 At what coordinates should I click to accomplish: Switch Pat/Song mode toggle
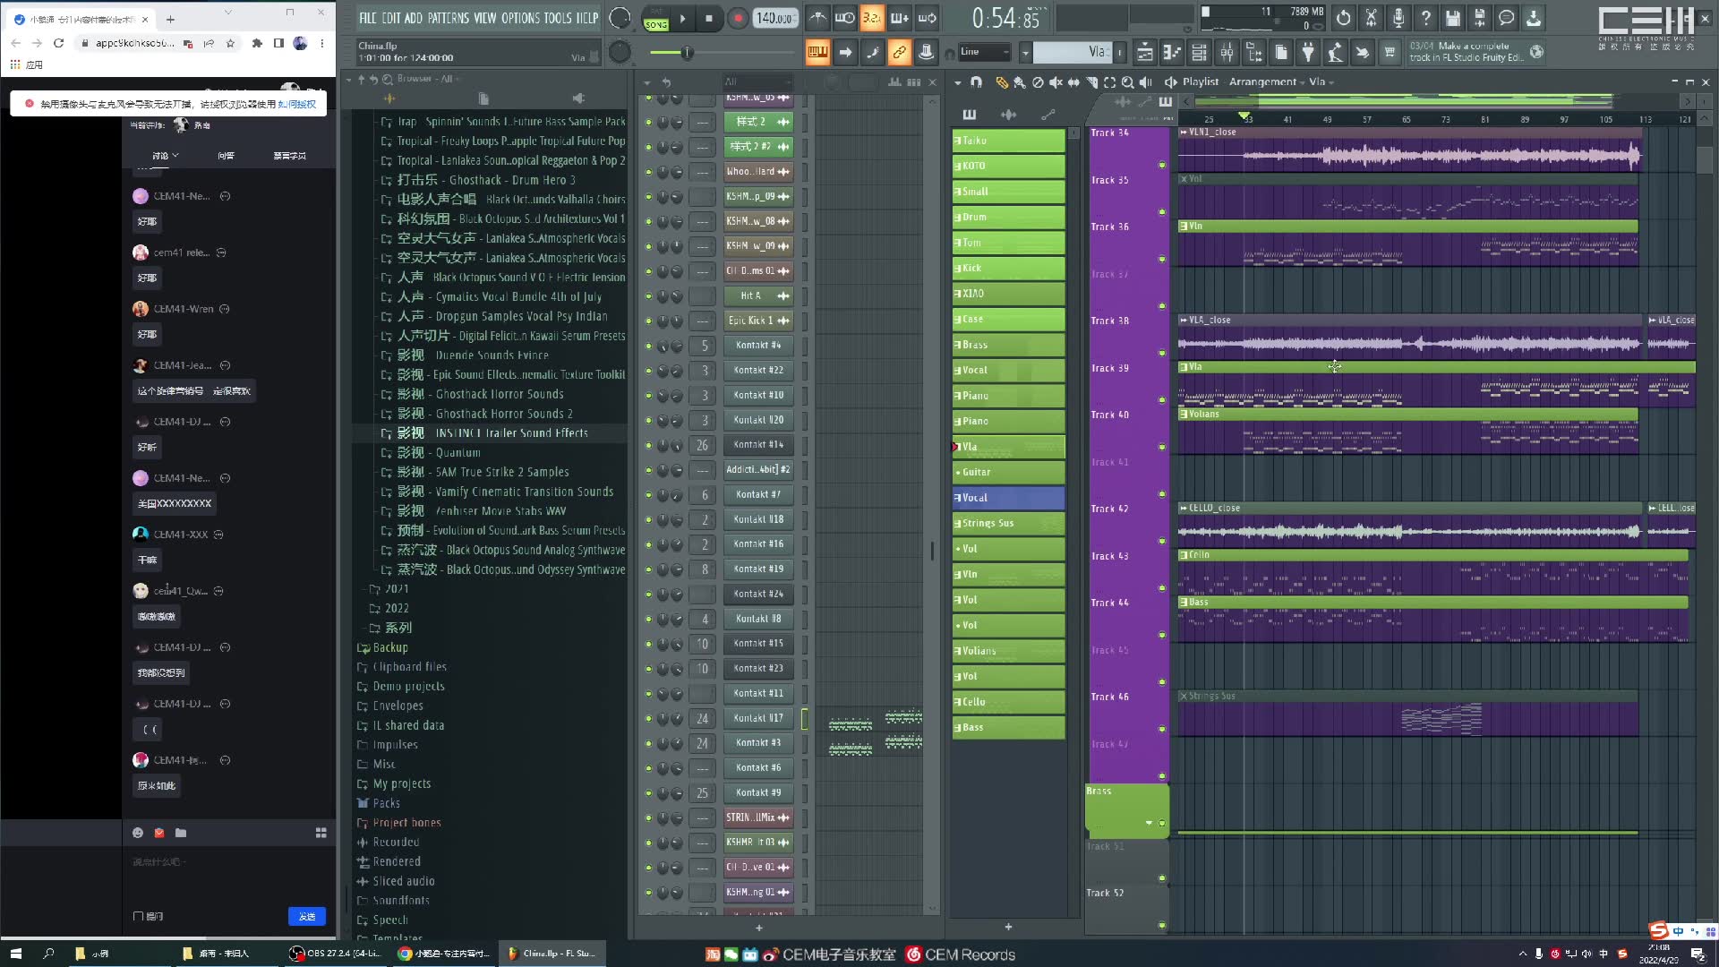point(656,18)
